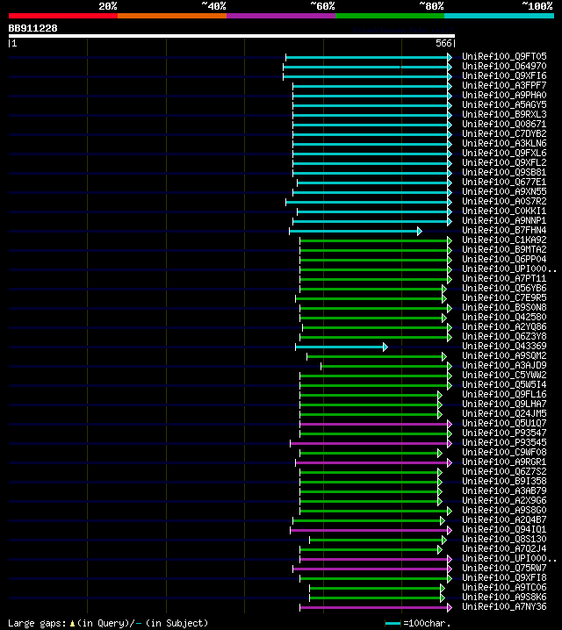Open subject UniRef100_A3AJD9

coord(504,365)
